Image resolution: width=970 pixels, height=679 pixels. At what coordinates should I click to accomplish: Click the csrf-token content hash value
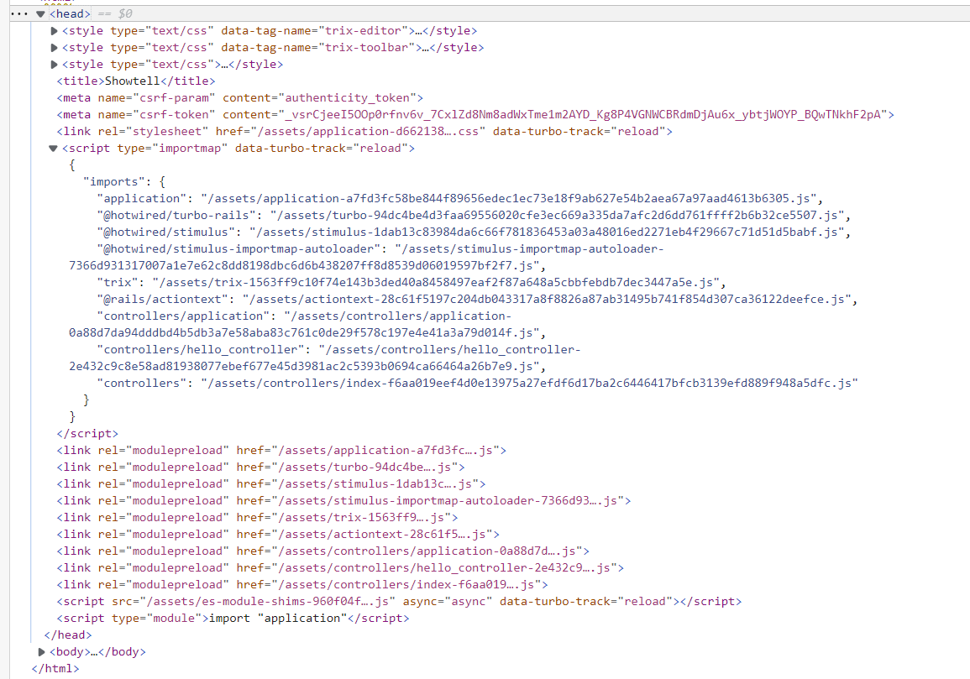(583, 114)
